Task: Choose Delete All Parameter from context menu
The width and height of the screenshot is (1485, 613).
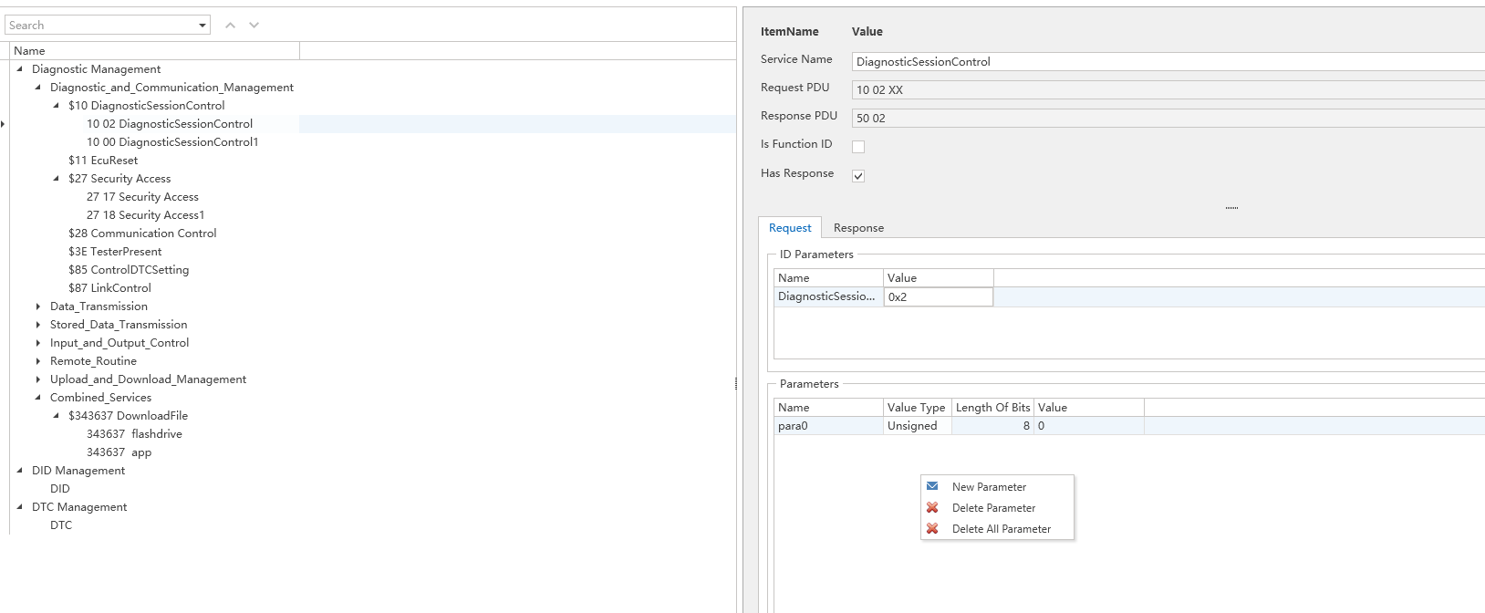Action: [x=1001, y=529]
